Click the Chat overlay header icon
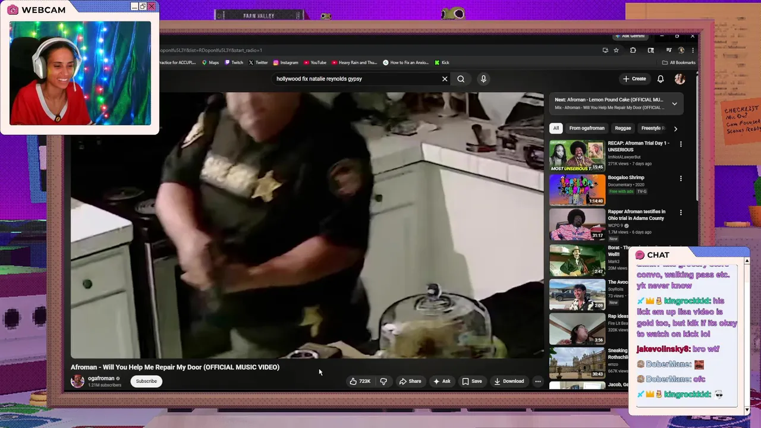 coord(640,255)
